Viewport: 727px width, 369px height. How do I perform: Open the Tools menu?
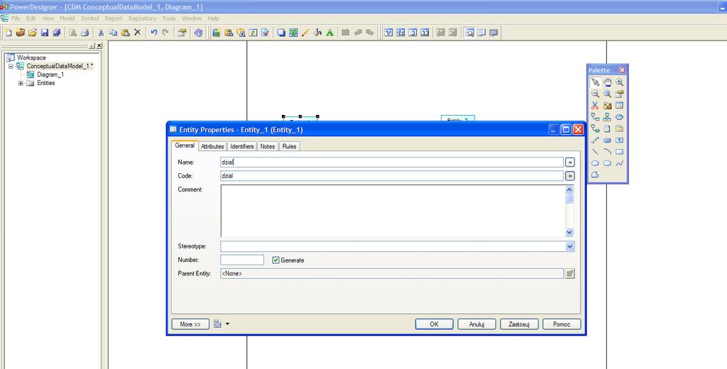(169, 18)
